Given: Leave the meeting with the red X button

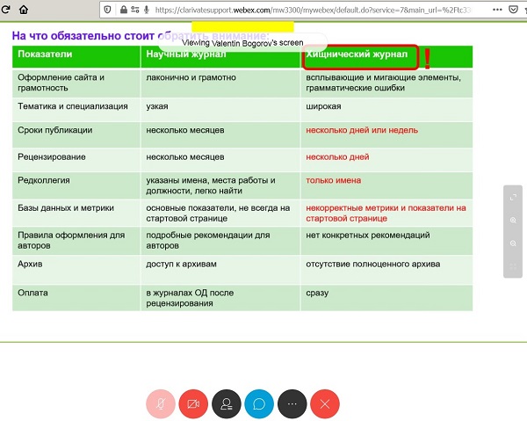Looking at the screenshot, I should (x=325, y=404).
